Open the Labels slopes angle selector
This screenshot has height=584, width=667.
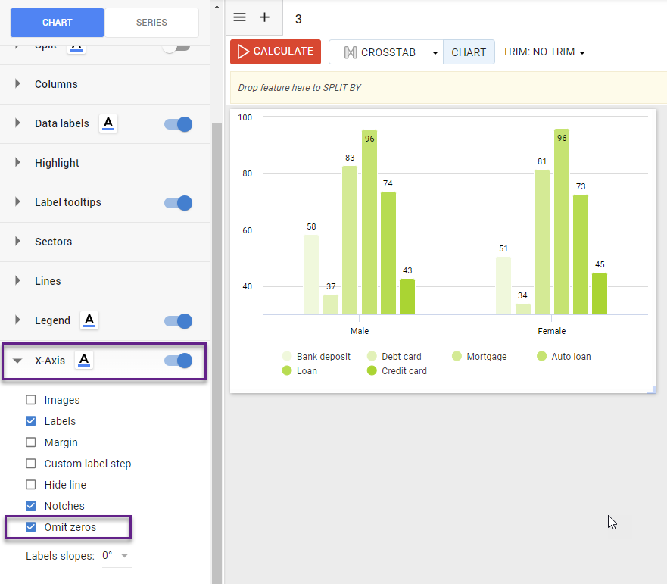click(117, 556)
